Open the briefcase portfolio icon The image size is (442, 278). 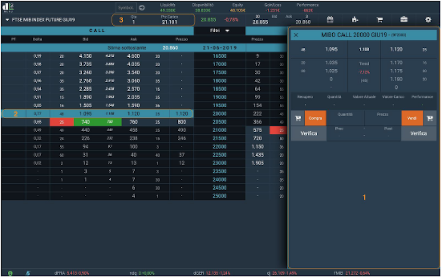pos(404,19)
